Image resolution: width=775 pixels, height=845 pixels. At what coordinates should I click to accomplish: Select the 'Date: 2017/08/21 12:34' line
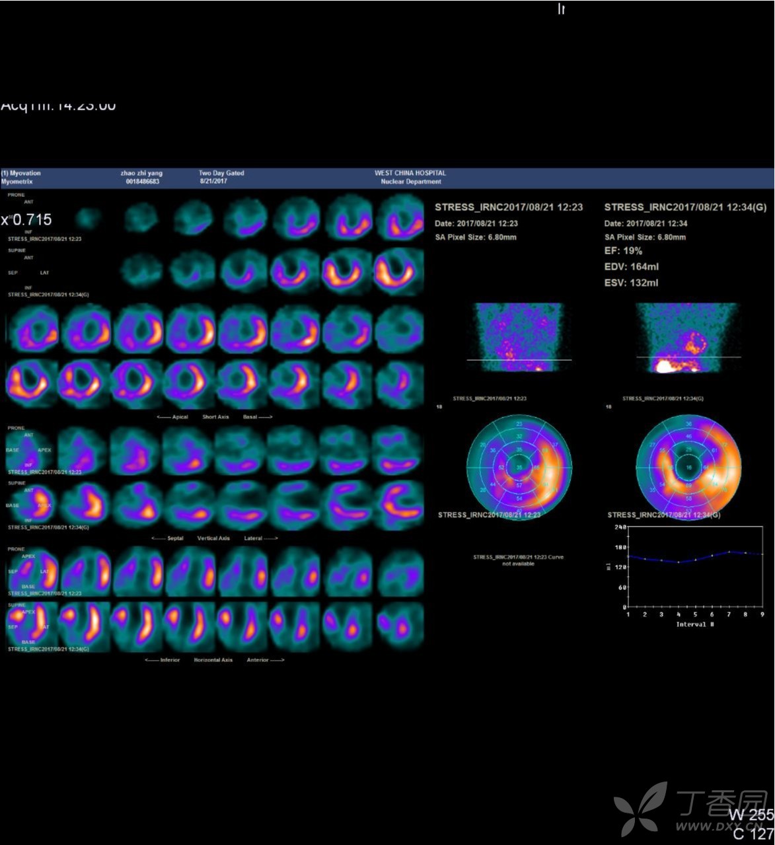(x=646, y=223)
